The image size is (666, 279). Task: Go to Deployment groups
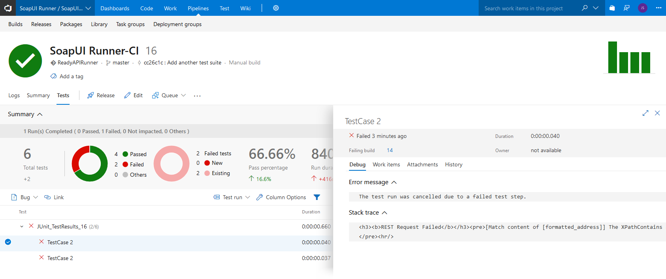point(177,24)
